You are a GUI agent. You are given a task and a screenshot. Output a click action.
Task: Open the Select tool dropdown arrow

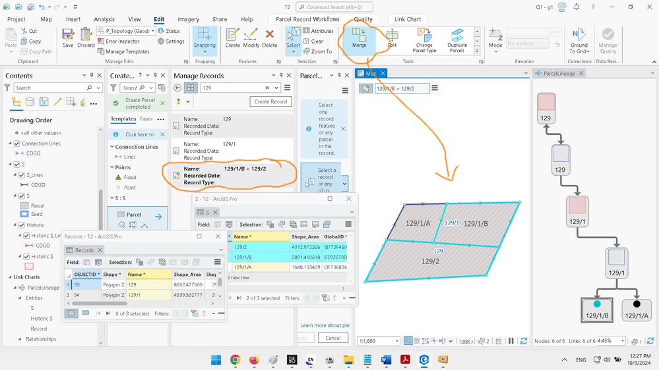click(294, 52)
